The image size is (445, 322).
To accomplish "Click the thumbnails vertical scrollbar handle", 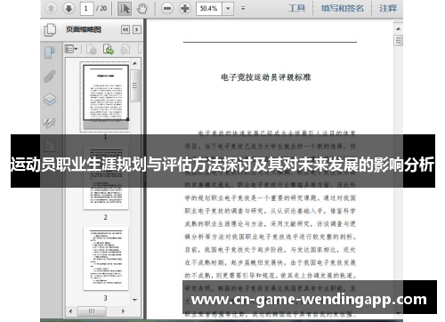I will pos(135,85).
